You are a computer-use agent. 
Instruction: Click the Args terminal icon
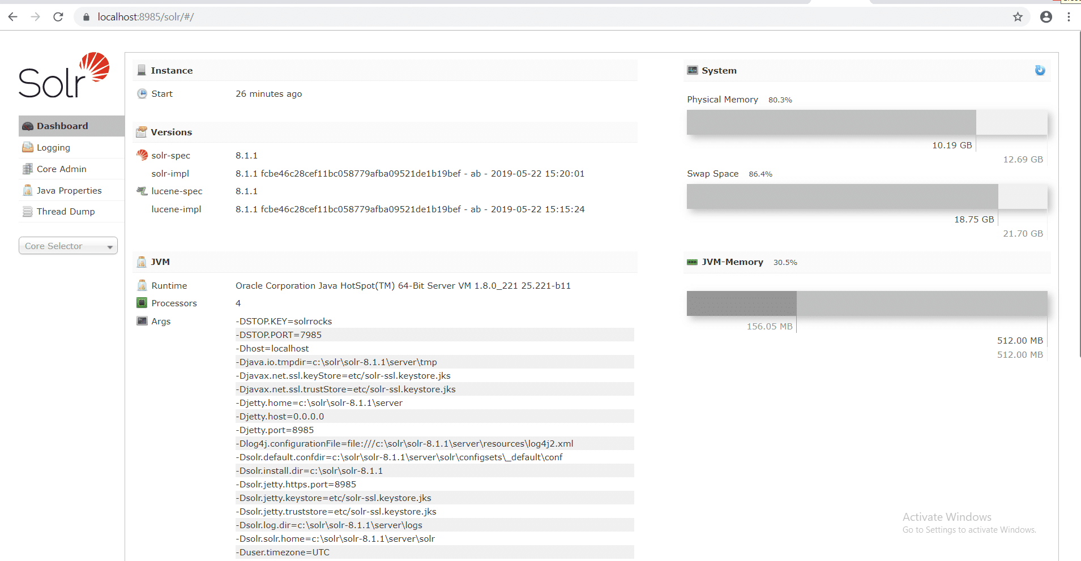[142, 321]
